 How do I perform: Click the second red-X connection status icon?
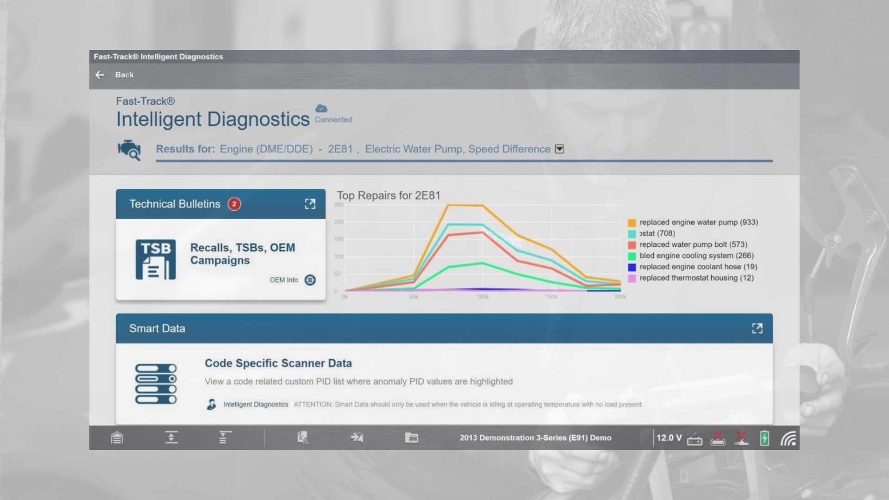(741, 438)
